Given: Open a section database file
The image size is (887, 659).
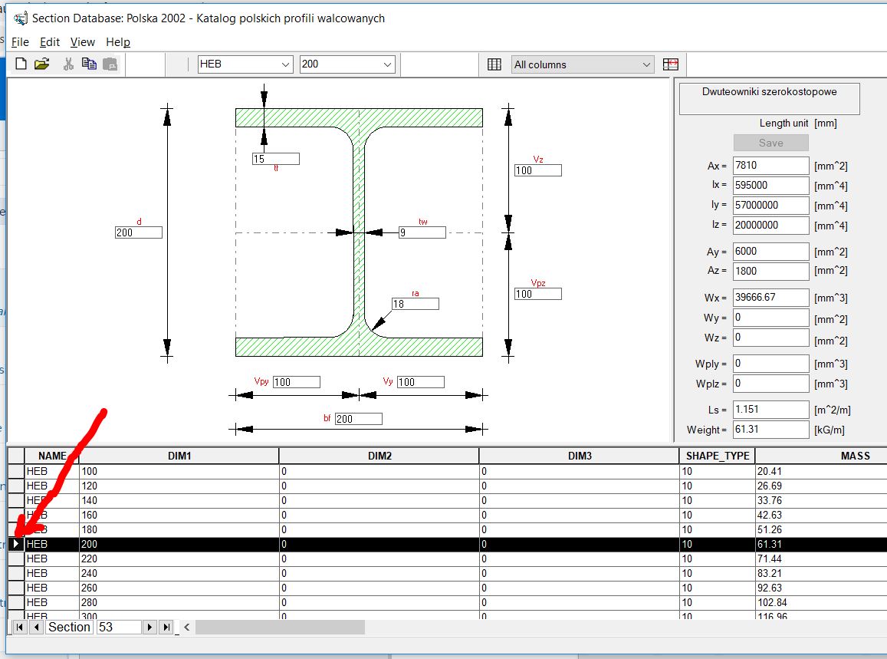Looking at the screenshot, I should (42, 64).
